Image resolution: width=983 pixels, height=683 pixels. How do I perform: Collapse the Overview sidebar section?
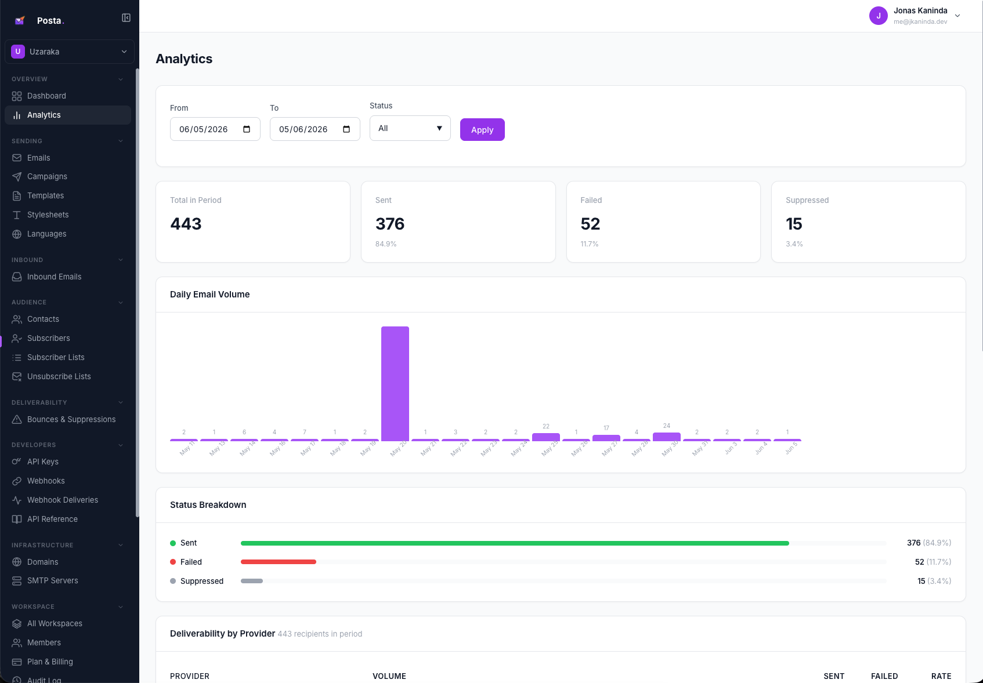[x=121, y=79]
